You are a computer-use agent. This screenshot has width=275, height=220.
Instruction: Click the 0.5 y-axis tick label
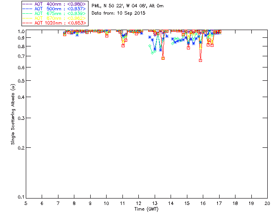click(21, 81)
